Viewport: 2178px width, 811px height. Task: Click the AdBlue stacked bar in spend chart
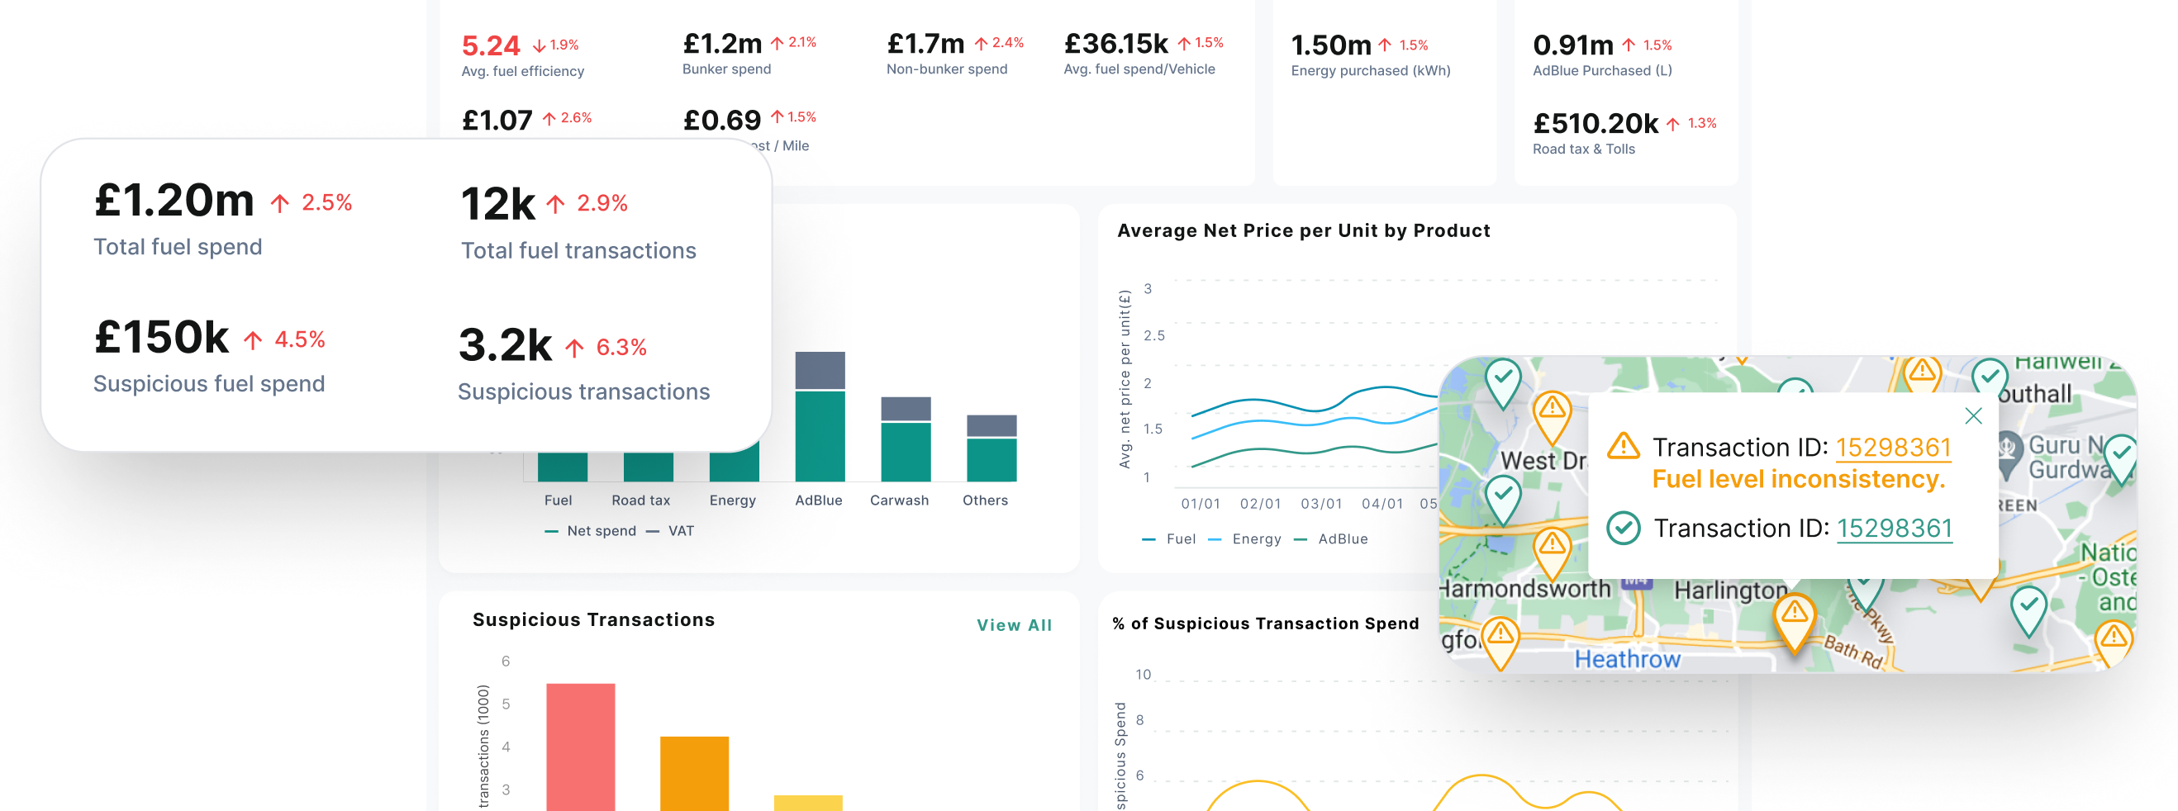point(820,416)
